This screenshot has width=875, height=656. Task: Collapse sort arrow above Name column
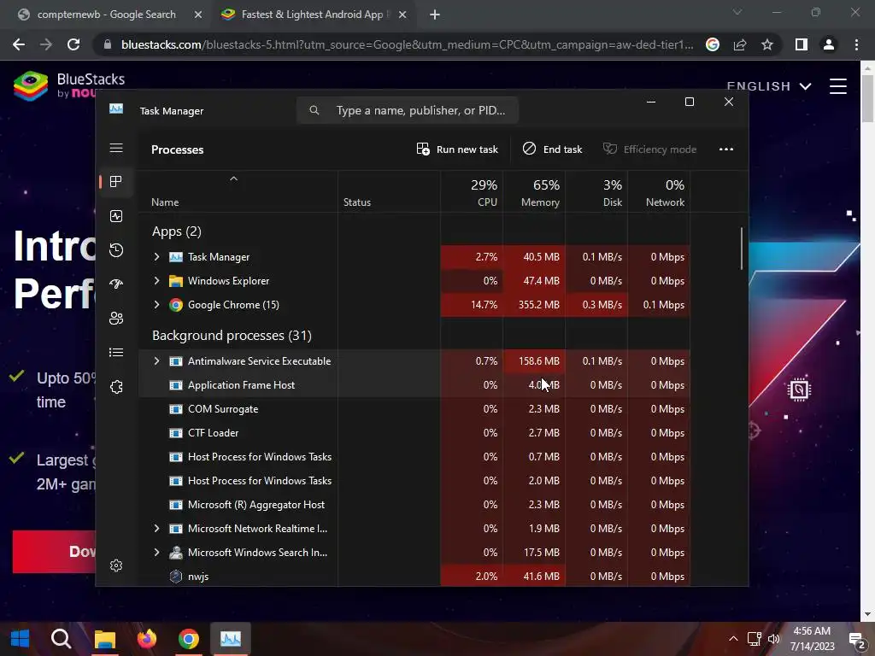click(234, 179)
